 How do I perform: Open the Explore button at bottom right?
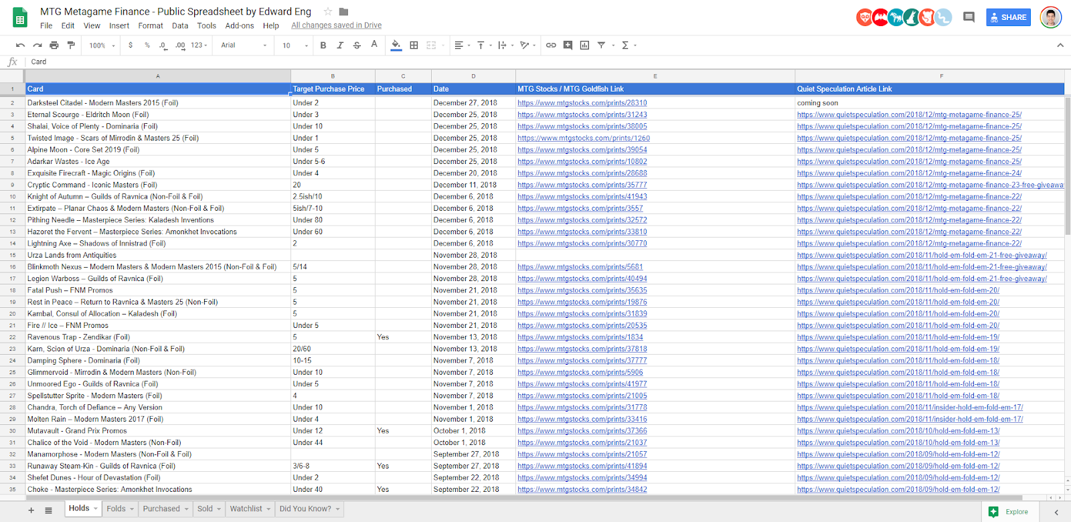[1009, 512]
